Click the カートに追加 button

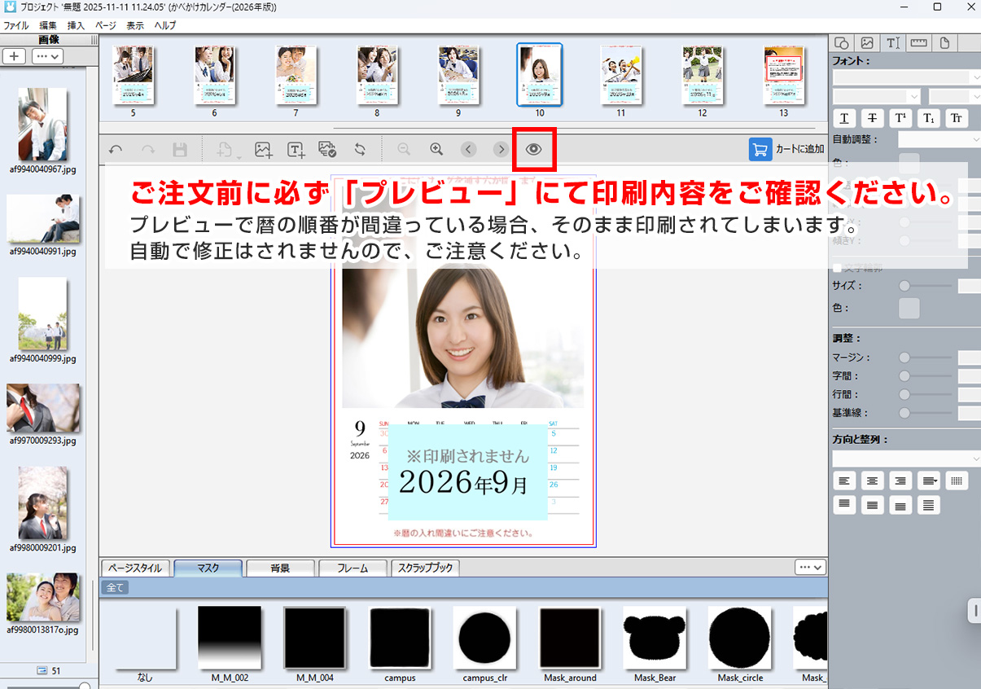786,149
